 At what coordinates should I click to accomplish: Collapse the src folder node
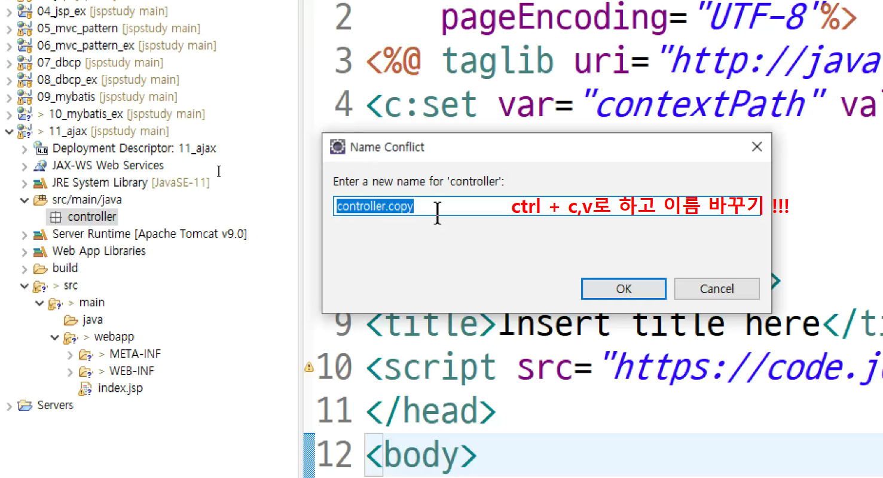(x=25, y=286)
